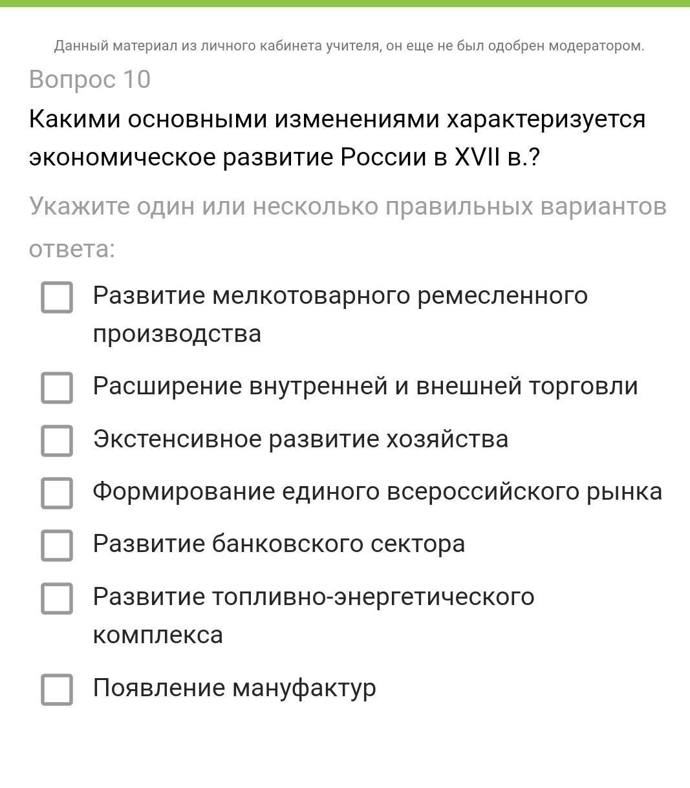Toggle the 'Развитие топливно-энергетического комплекса' checkbox
Screen dimensions: 690x788
tap(57, 598)
